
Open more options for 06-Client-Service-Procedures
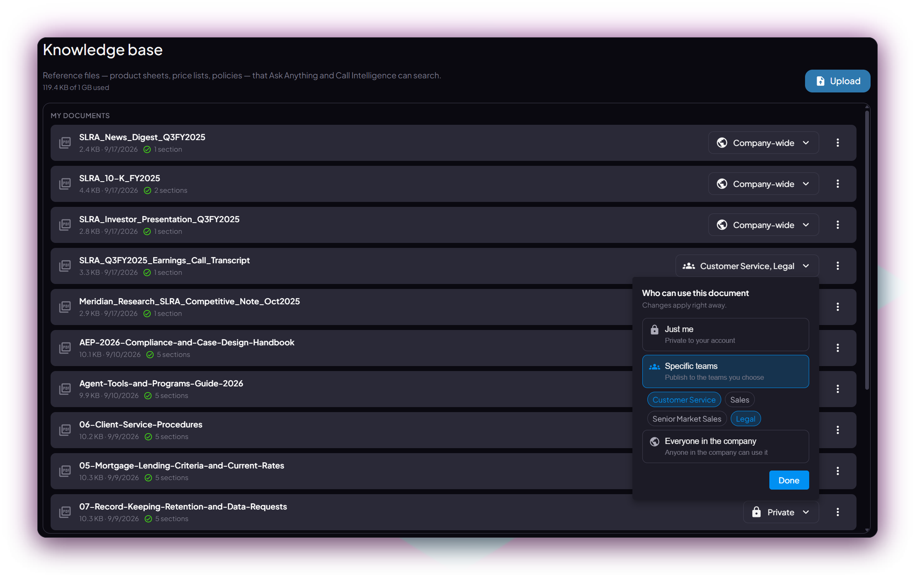837,430
